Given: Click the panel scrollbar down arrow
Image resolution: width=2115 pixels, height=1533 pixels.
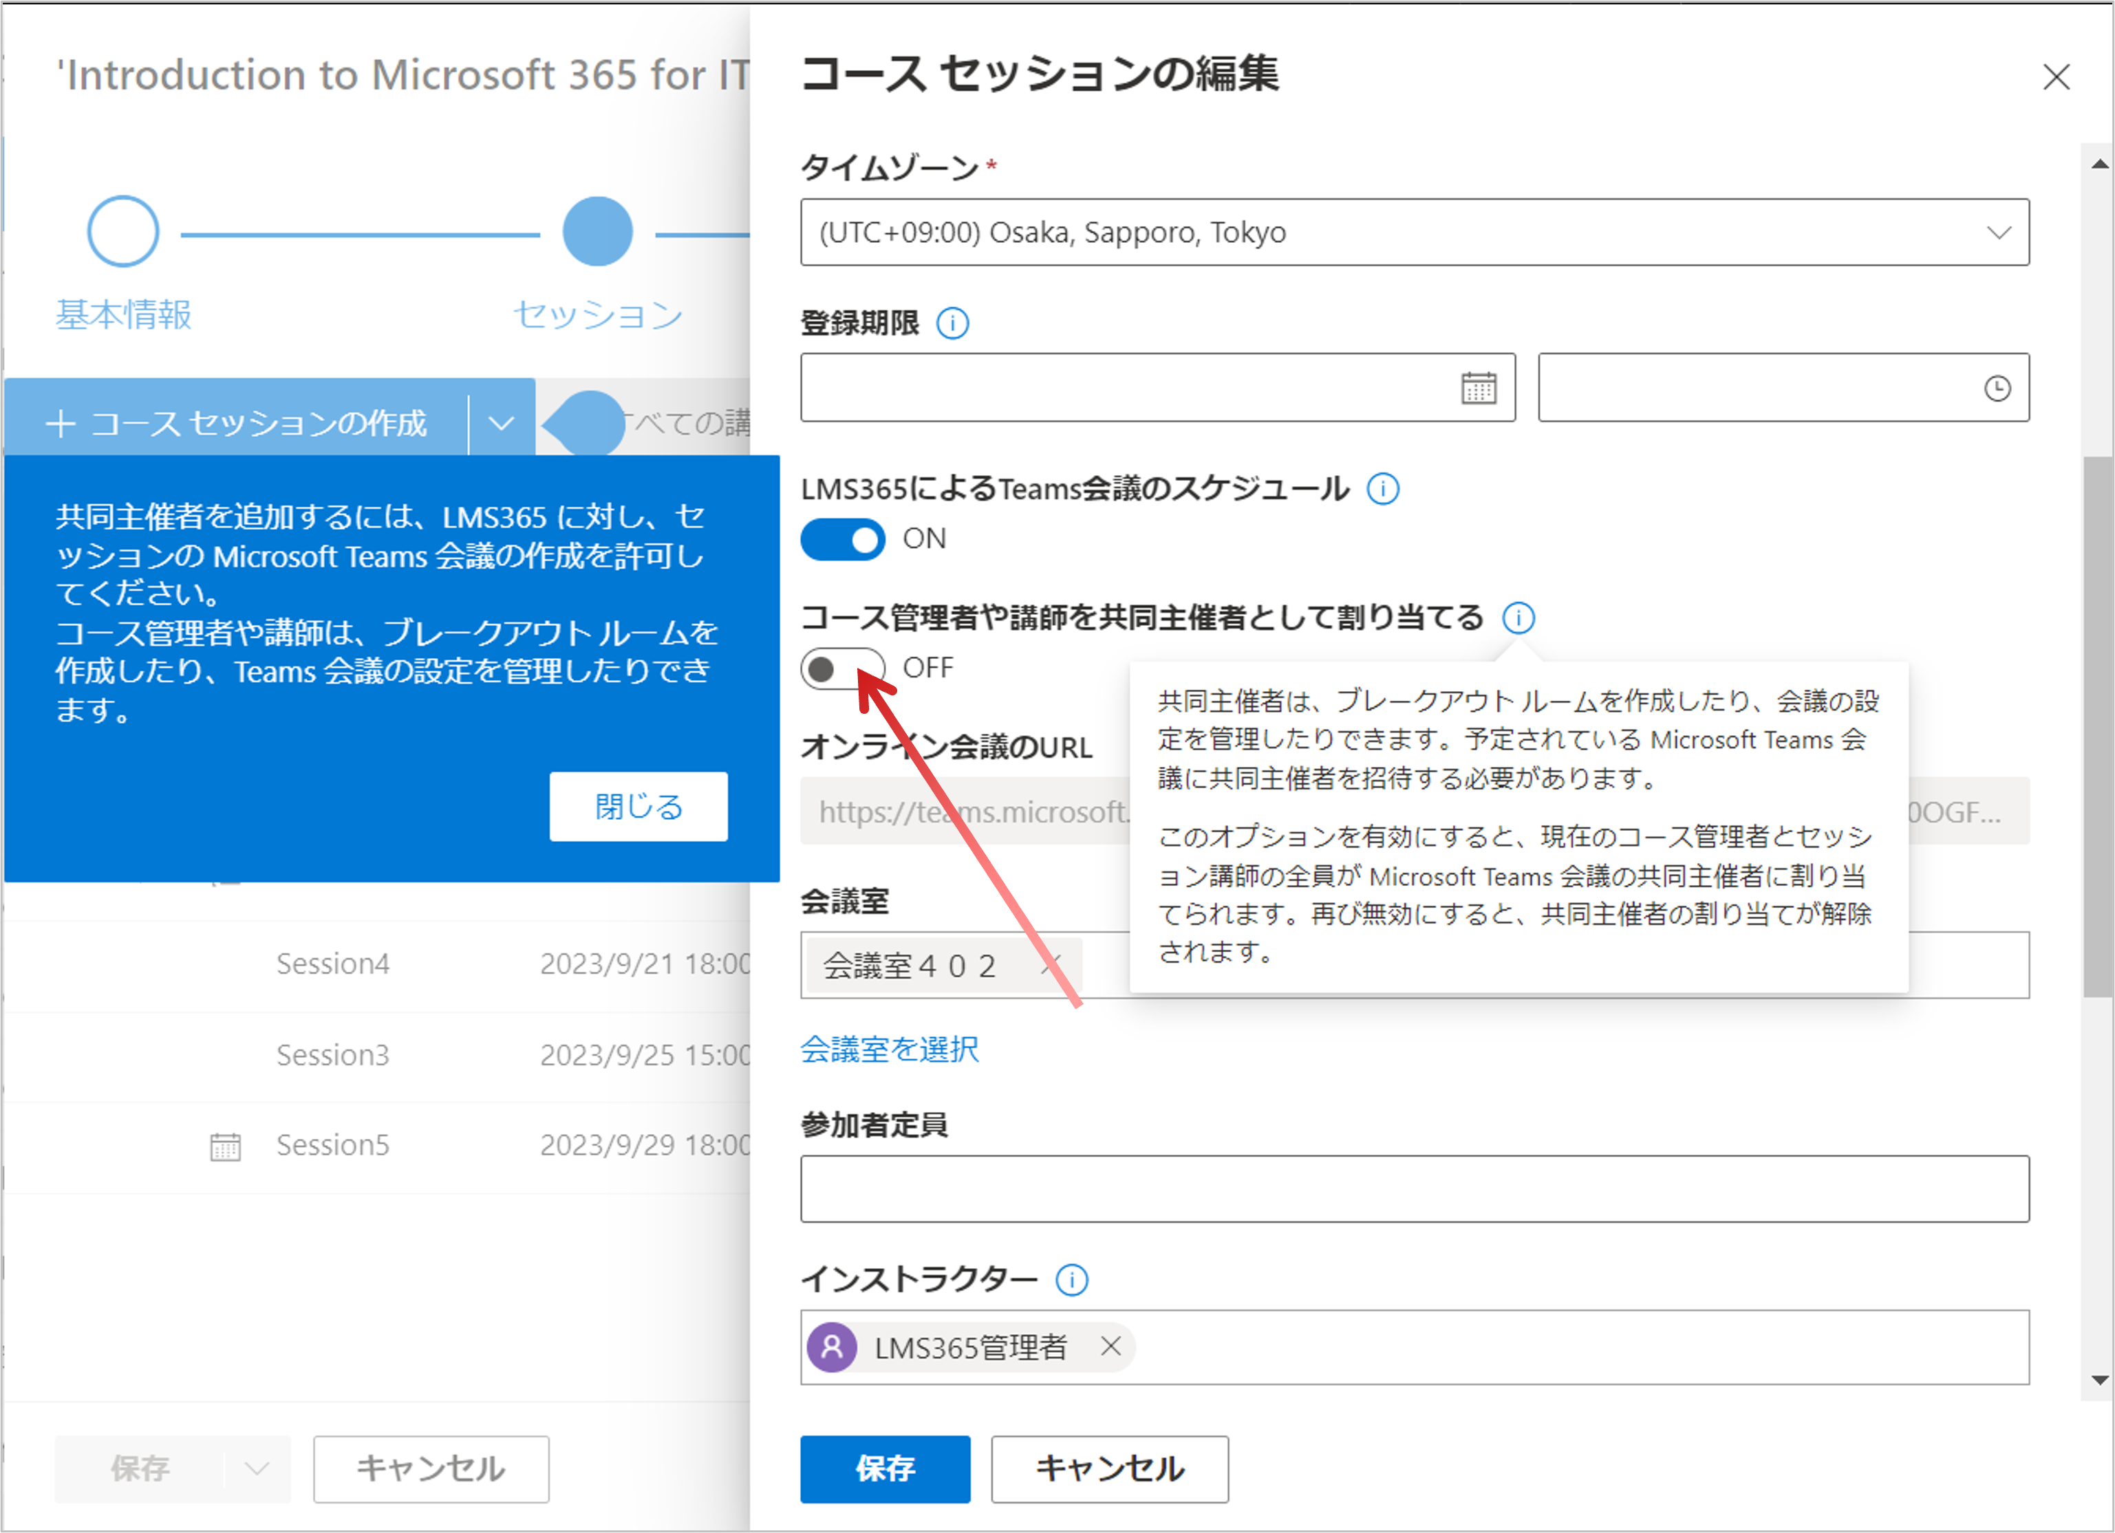Looking at the screenshot, I should point(2099,1380).
